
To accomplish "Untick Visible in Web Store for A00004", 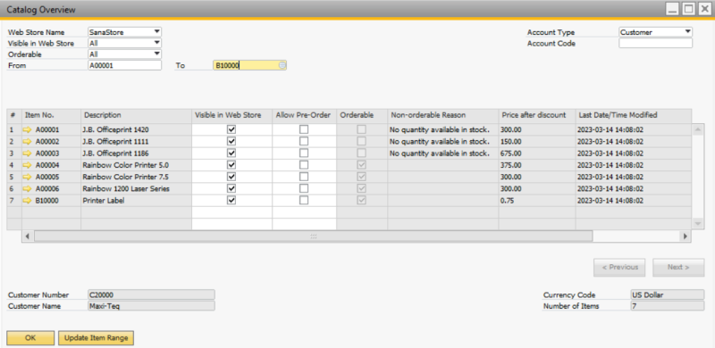I will pos(231,165).
